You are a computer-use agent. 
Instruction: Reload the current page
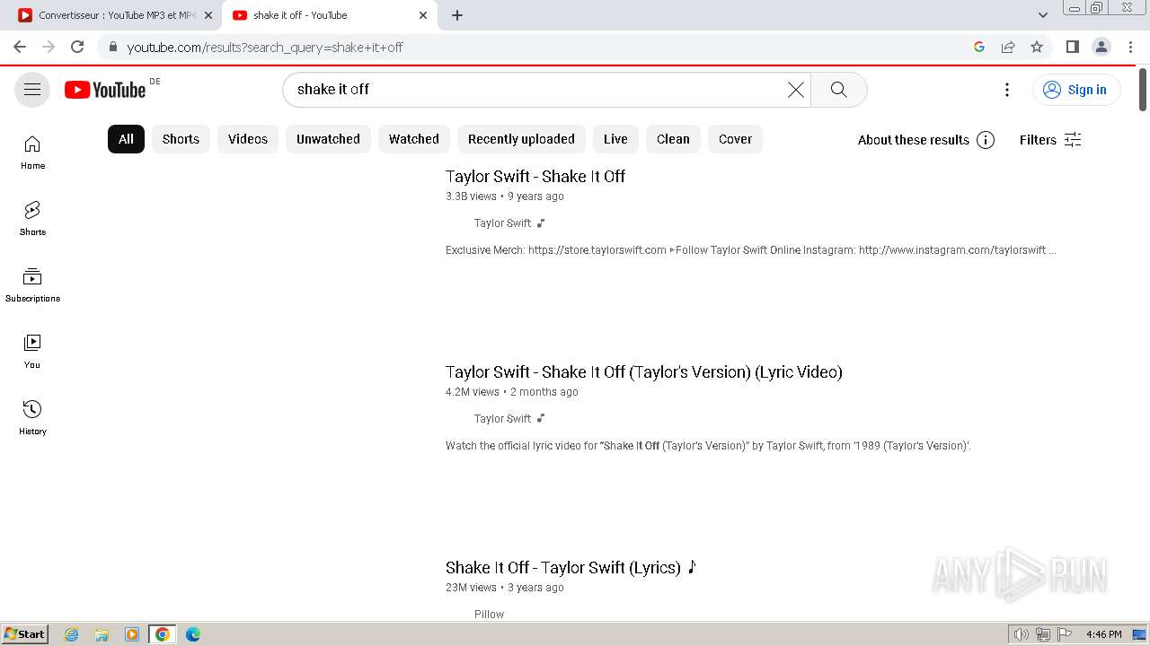pyautogui.click(x=77, y=47)
